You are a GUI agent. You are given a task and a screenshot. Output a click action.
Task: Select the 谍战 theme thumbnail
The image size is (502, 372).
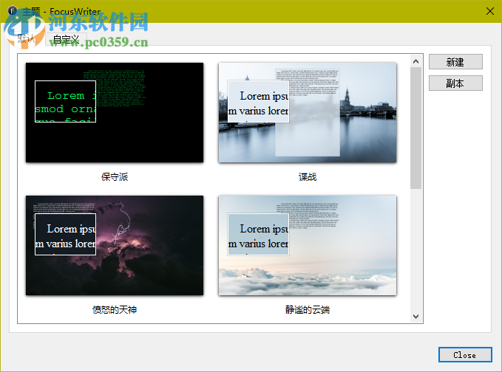pos(308,112)
